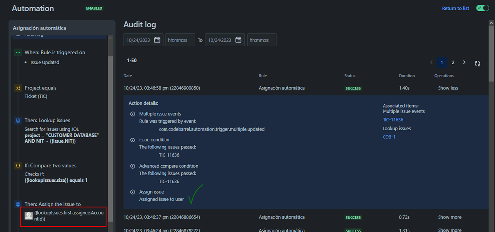Select the Project equals condition icon

tap(18, 88)
